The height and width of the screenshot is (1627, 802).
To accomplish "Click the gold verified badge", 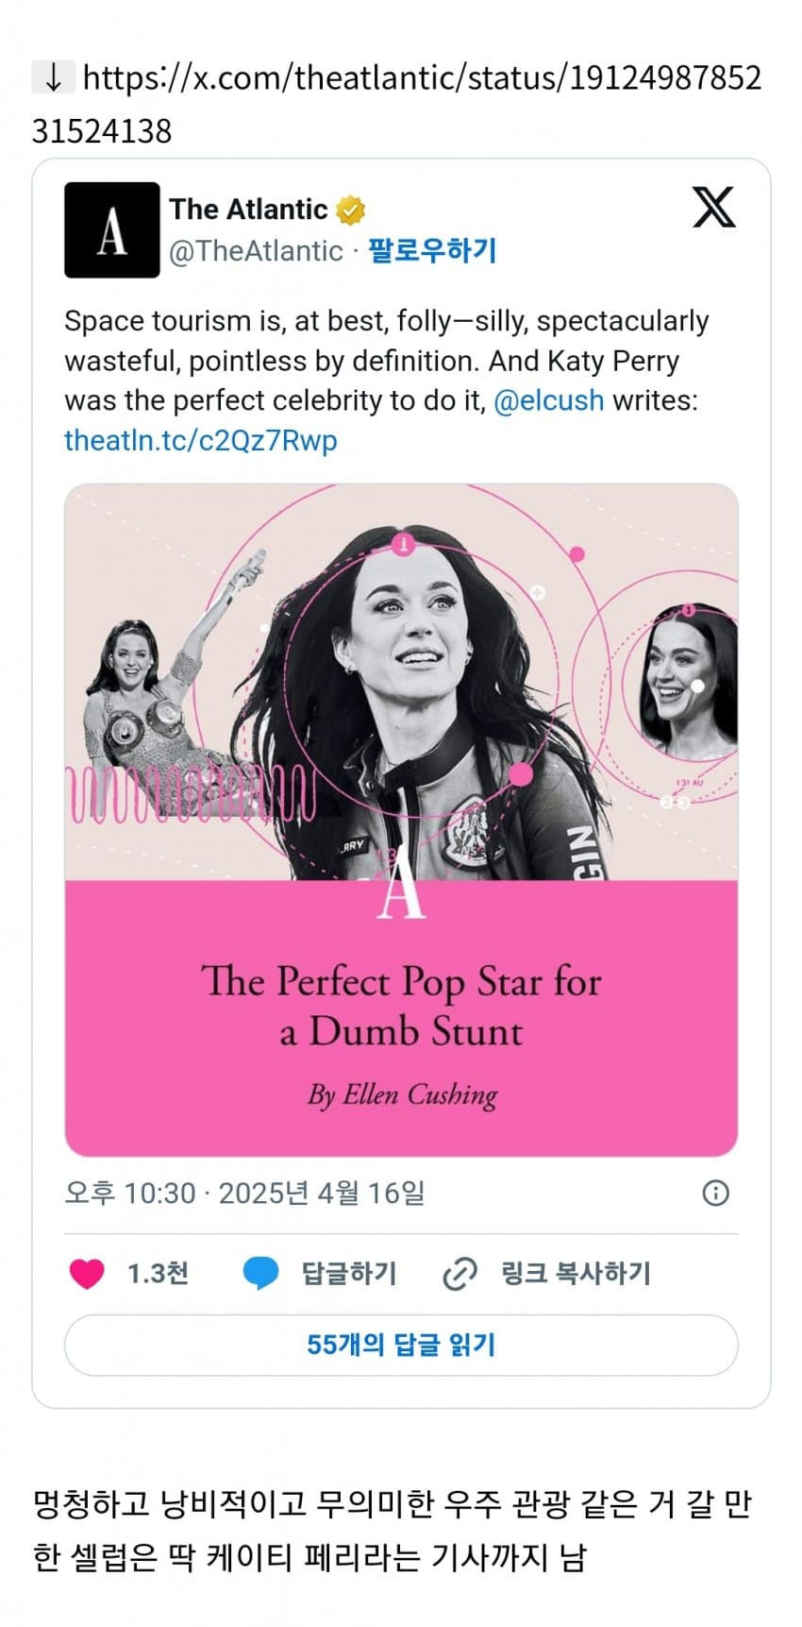I will 351,210.
